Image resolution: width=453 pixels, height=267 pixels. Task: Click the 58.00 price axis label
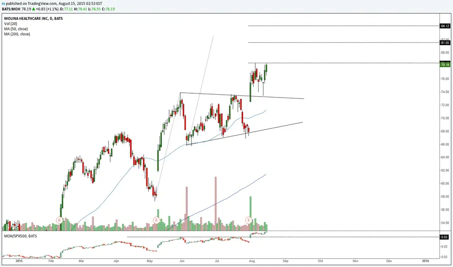pyautogui.click(x=445, y=197)
